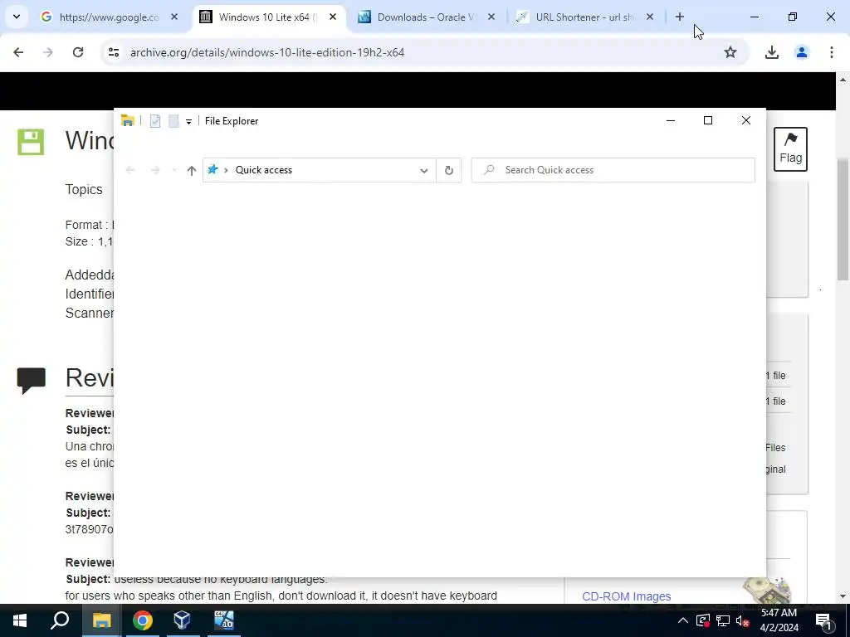Open the address bar history dropdown
Viewport: 850px width, 637px height.
424,171
